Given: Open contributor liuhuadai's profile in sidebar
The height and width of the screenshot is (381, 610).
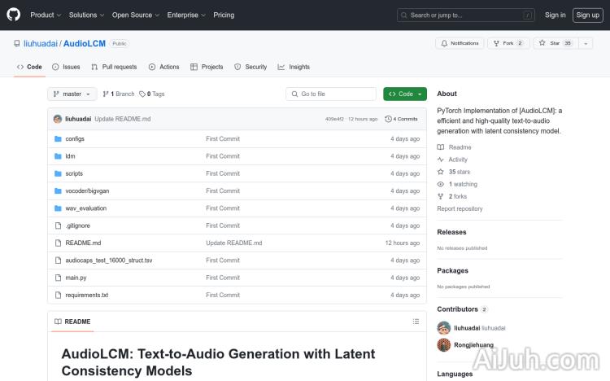Looking at the screenshot, I should pyautogui.click(x=479, y=328).
